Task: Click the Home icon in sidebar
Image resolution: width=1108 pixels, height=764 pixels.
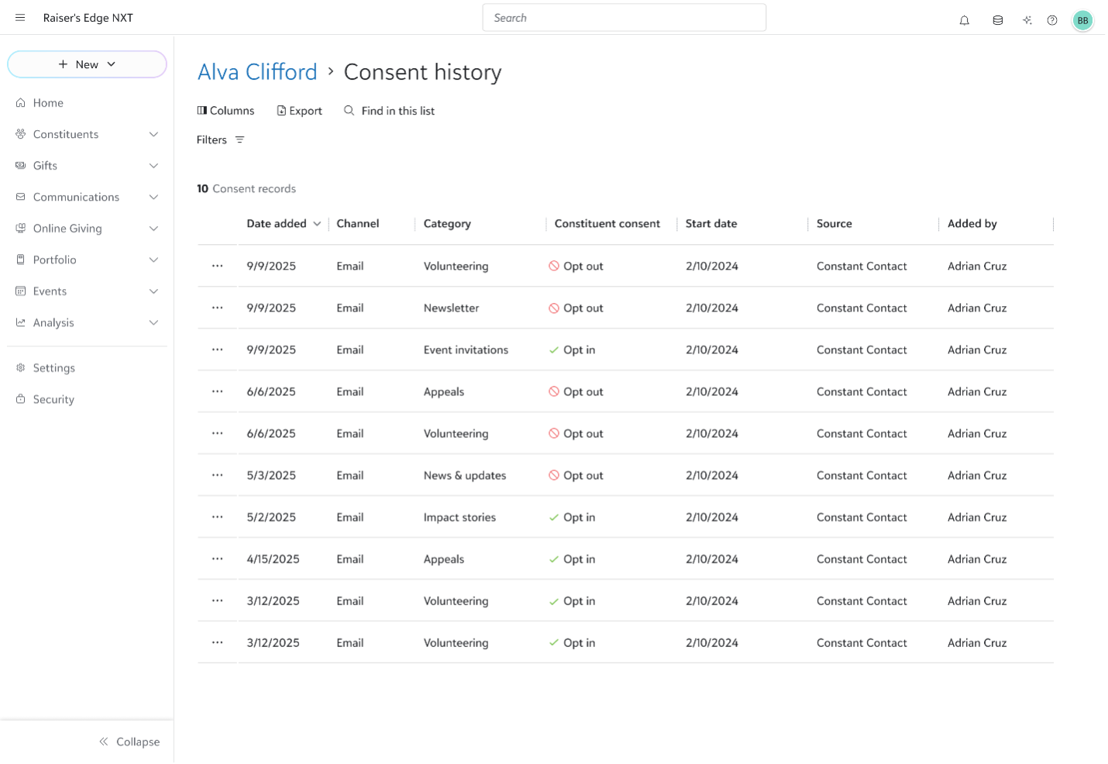Action: pyautogui.click(x=21, y=102)
